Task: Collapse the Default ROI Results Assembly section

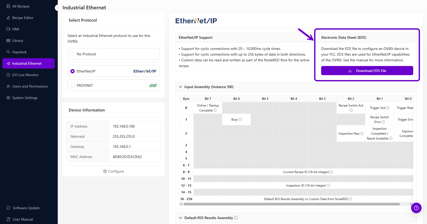Action: (x=180, y=218)
